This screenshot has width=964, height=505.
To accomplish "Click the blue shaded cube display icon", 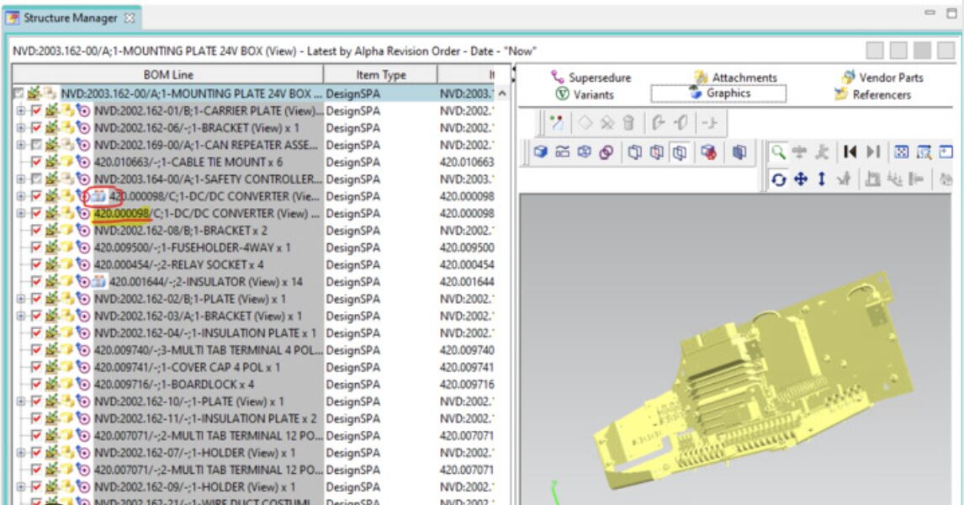I will 541,152.
